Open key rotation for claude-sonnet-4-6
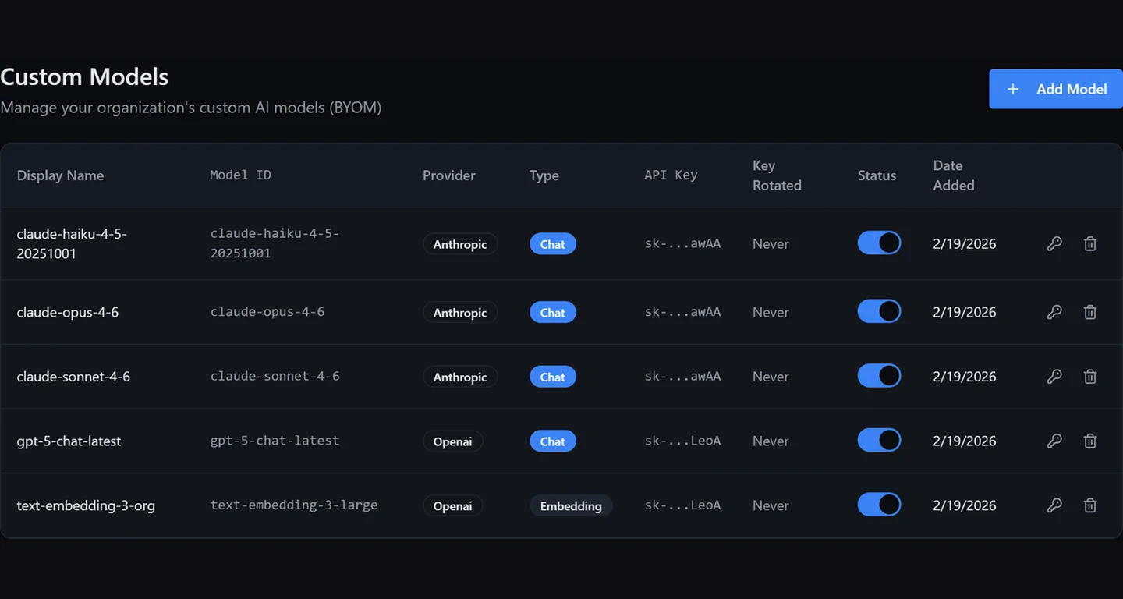This screenshot has height=599, width=1123. point(1054,377)
